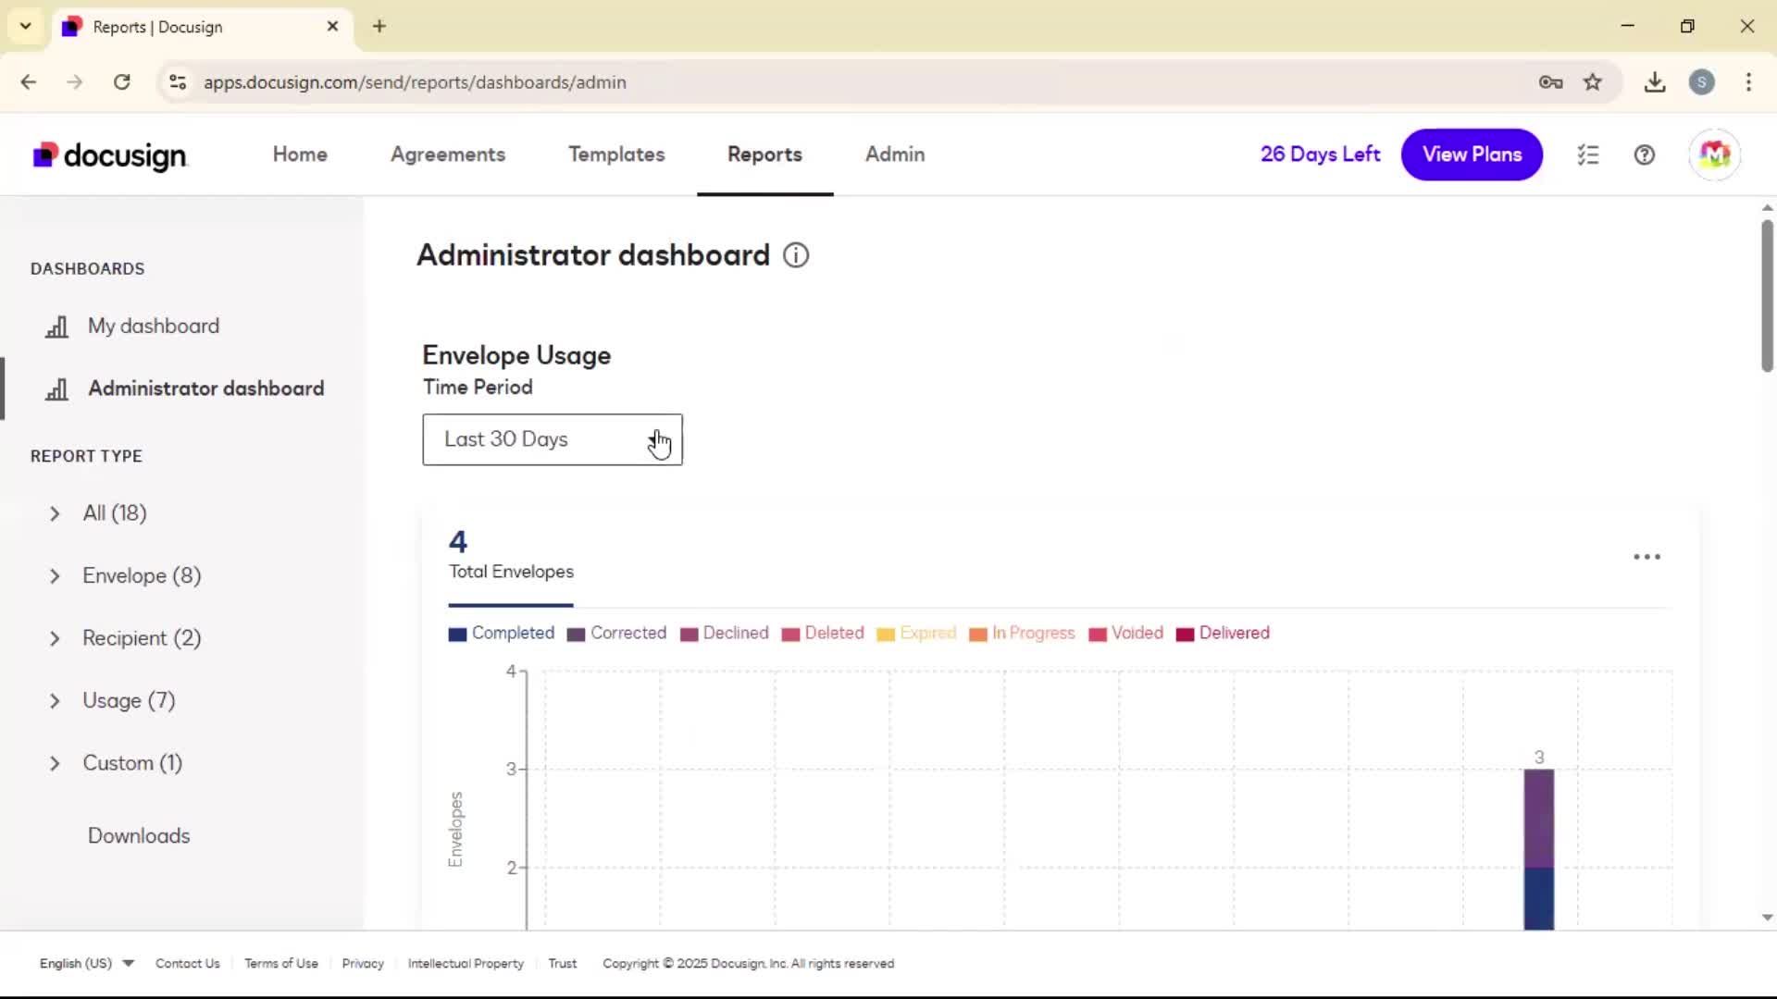Open the user profile avatar
The height and width of the screenshot is (999, 1777).
pos(1715,154)
